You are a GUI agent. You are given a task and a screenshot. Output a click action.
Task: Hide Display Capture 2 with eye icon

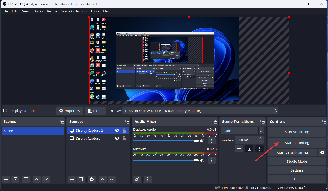coord(117,131)
